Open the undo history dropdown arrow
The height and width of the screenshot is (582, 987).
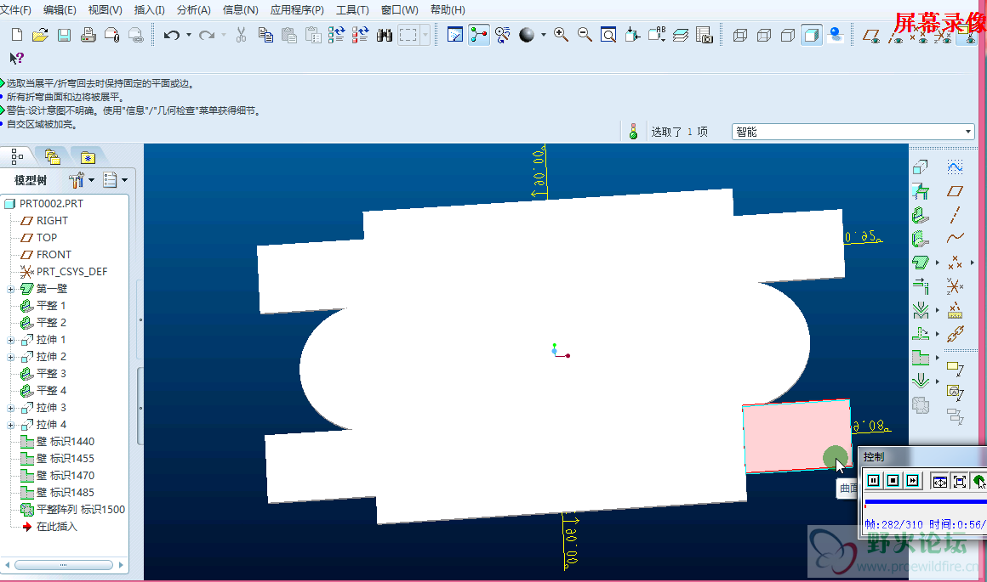[x=188, y=35]
